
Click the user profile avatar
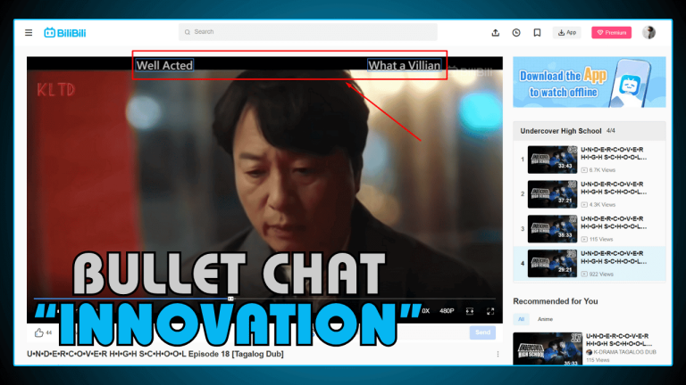pos(648,33)
